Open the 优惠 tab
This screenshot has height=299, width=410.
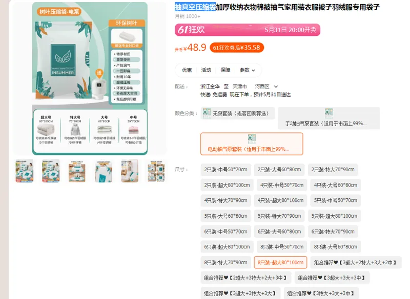point(187,70)
